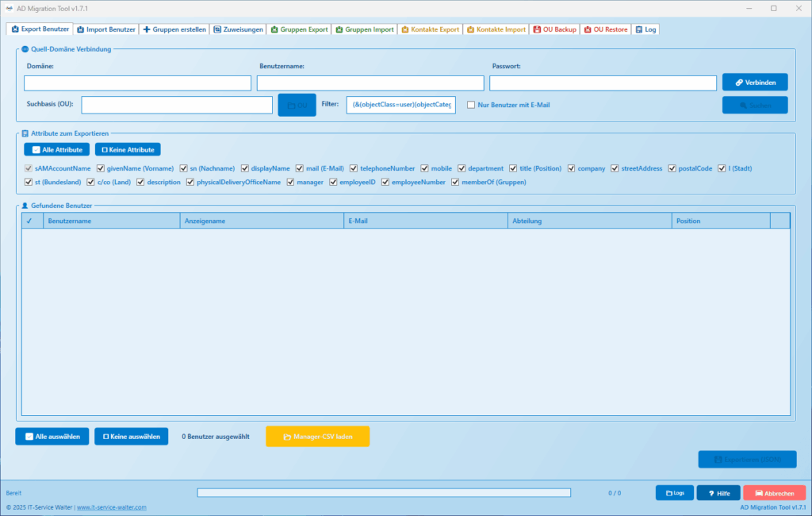Enable the Nur Benutzer mit E-Mail checkbox
Image resolution: width=812 pixels, height=516 pixels.
point(469,104)
